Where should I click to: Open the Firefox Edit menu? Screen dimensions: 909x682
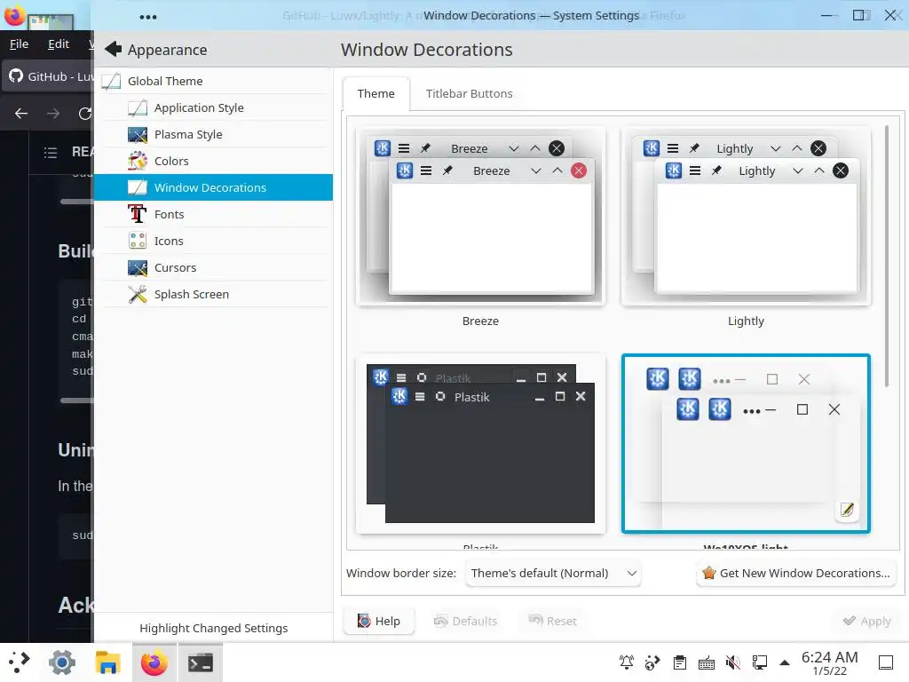pyautogui.click(x=59, y=44)
